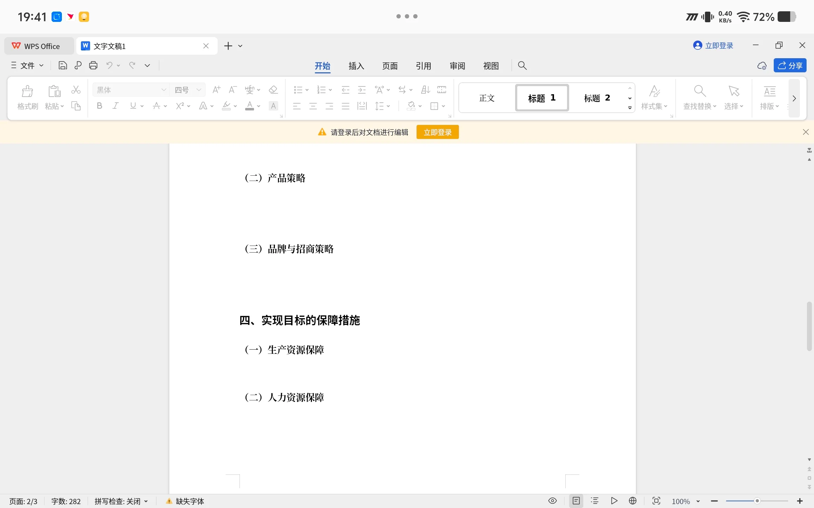
Task: Open the search magnifier icon
Action: click(x=522, y=66)
